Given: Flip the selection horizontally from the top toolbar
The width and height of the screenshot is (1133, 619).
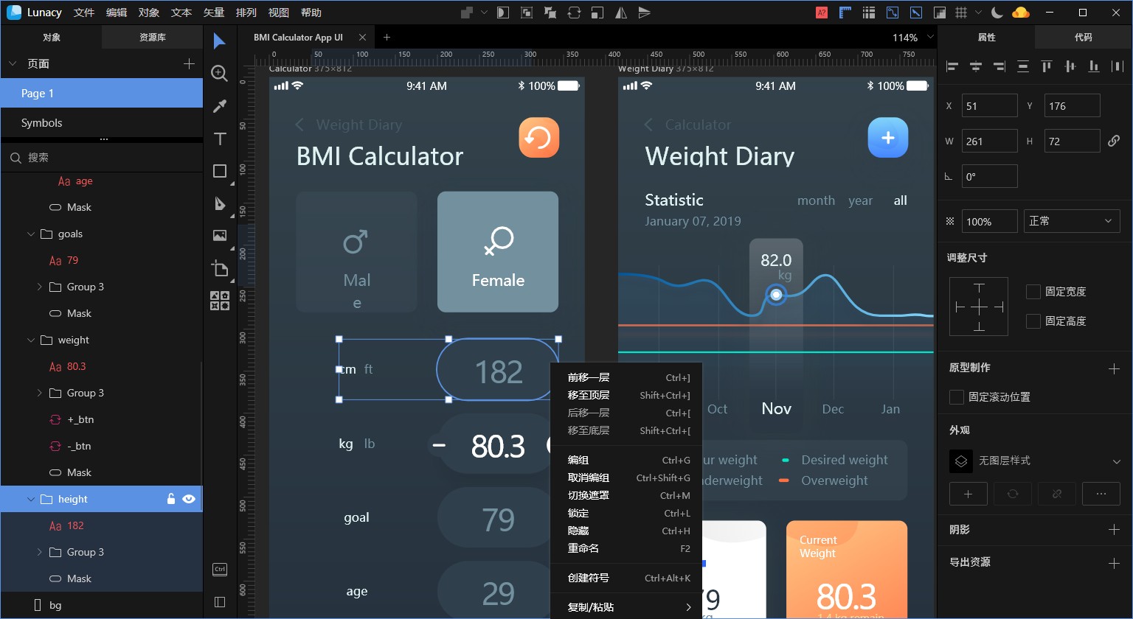Looking at the screenshot, I should 621,13.
